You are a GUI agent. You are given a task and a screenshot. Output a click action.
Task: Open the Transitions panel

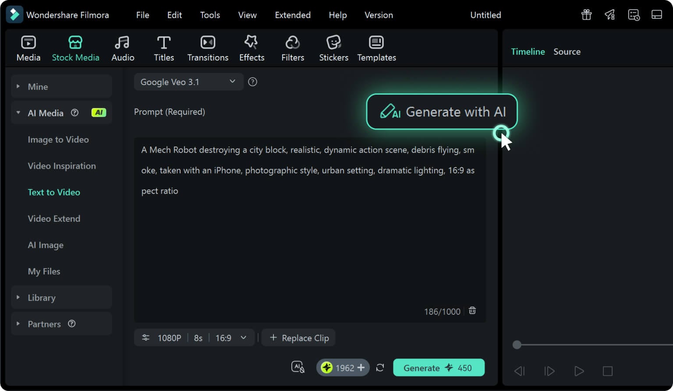pyautogui.click(x=208, y=47)
